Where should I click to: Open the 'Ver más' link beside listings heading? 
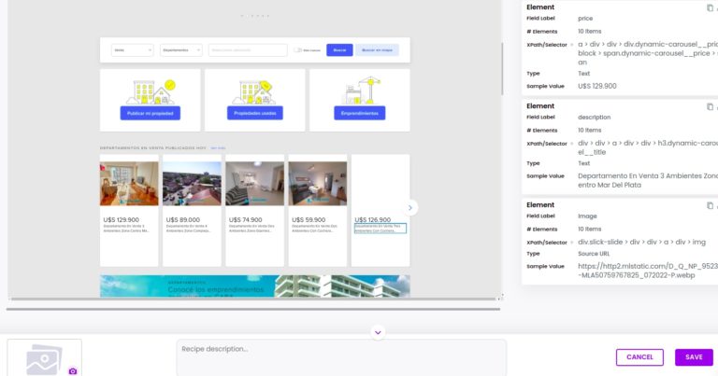(218, 148)
